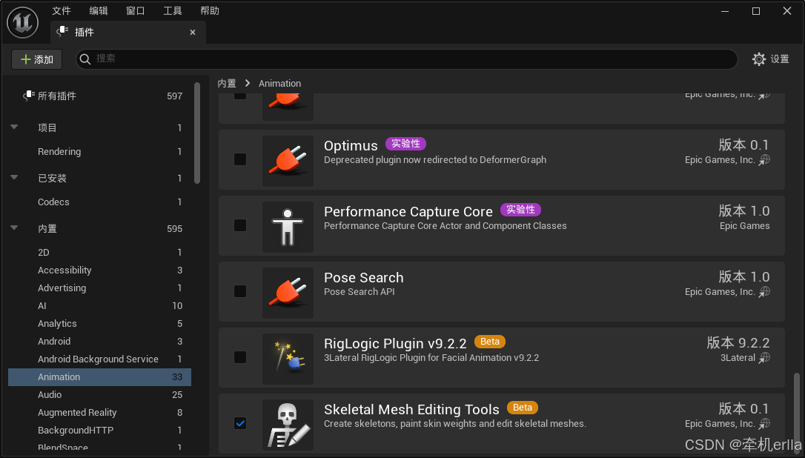805x458 pixels.
Task: Select the AI category
Action: click(x=99, y=305)
